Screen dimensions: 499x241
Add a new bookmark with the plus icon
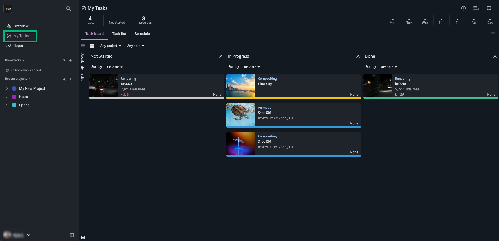point(70,60)
